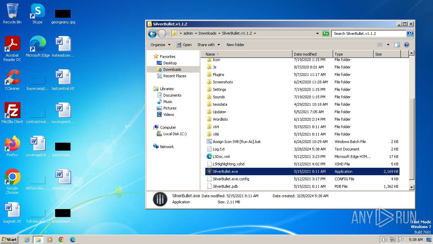Click the Search SilverBullet.v1.1.2 field
The width and height of the screenshot is (433, 244).
click(x=369, y=34)
